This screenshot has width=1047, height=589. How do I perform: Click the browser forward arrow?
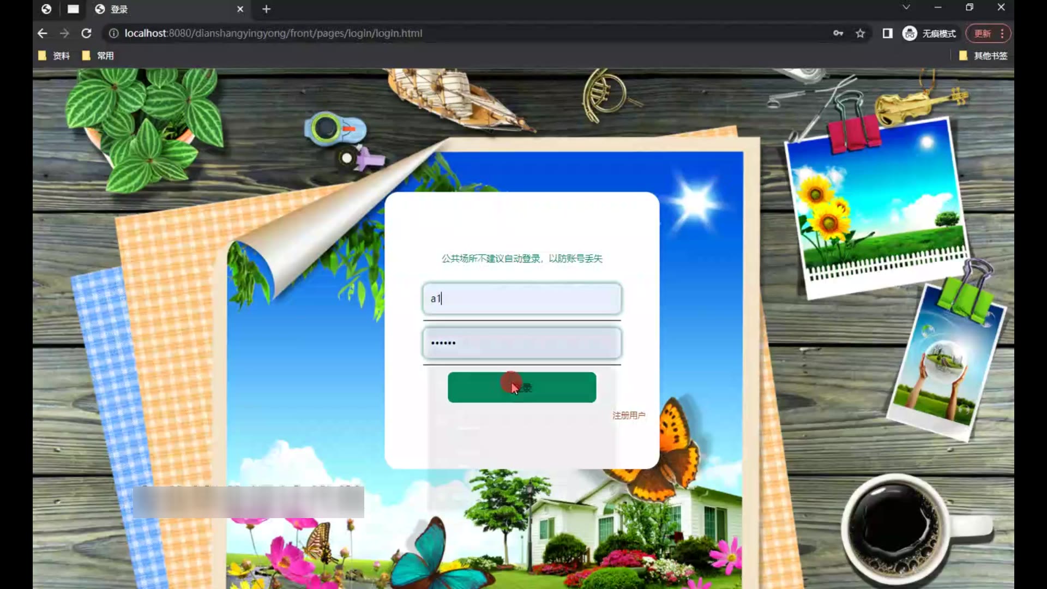[x=64, y=33]
